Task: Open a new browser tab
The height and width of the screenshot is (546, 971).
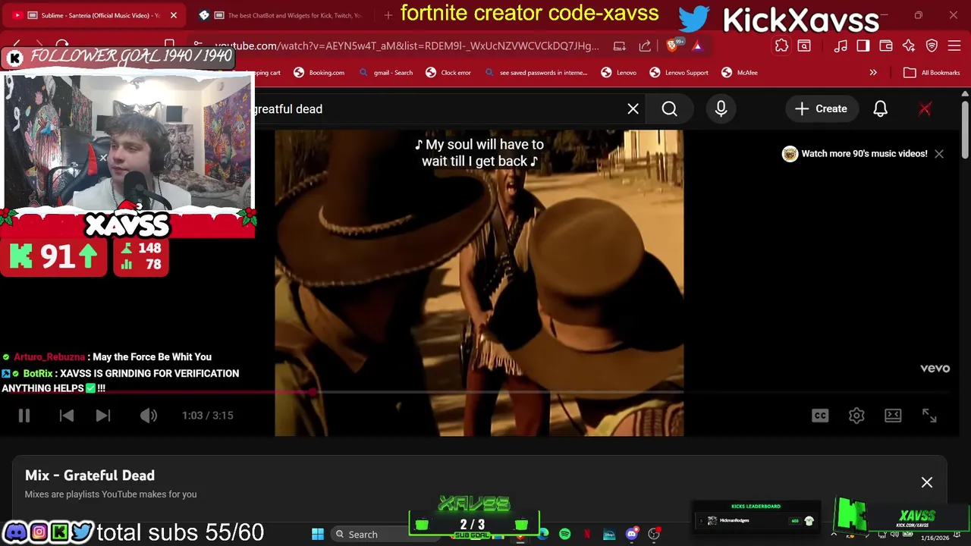Action: point(388,15)
